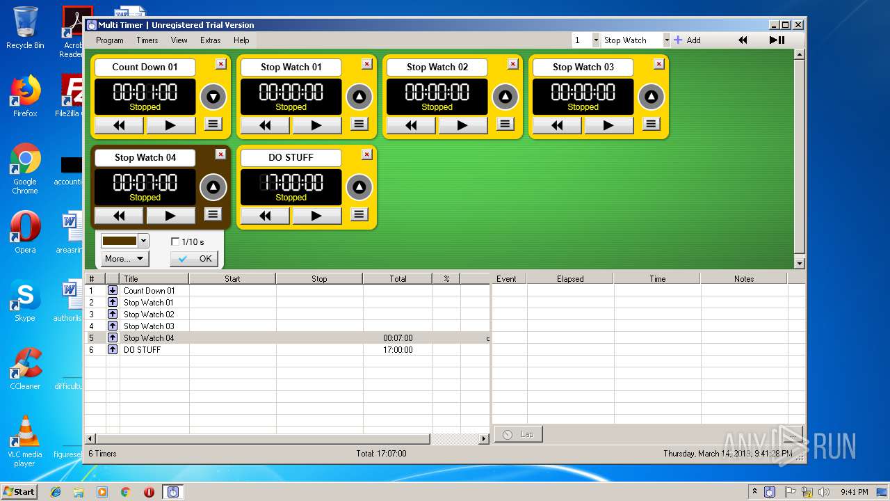Toggle Stop Watch 03 count direction
Viewport: 890px width, 501px height.
652,97
